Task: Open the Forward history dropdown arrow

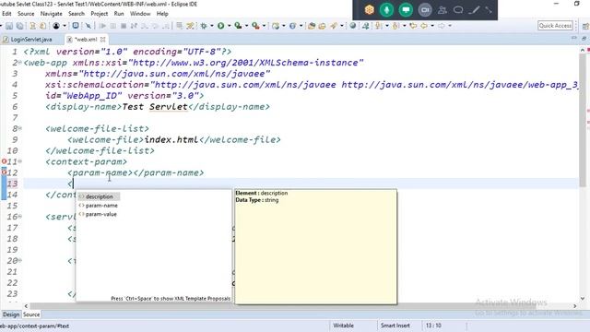Action: click(450, 26)
